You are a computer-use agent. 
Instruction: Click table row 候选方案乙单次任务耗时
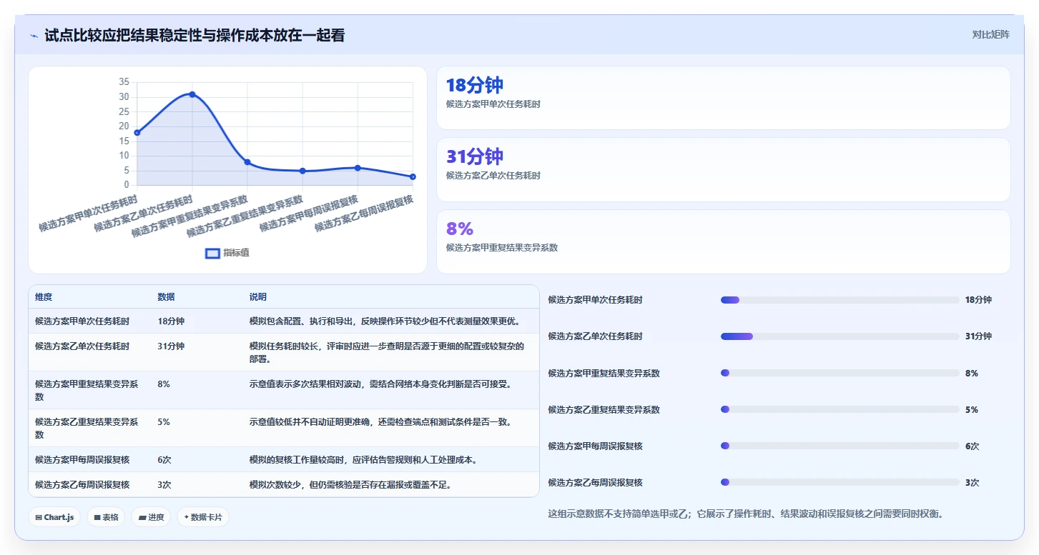[x=284, y=352]
